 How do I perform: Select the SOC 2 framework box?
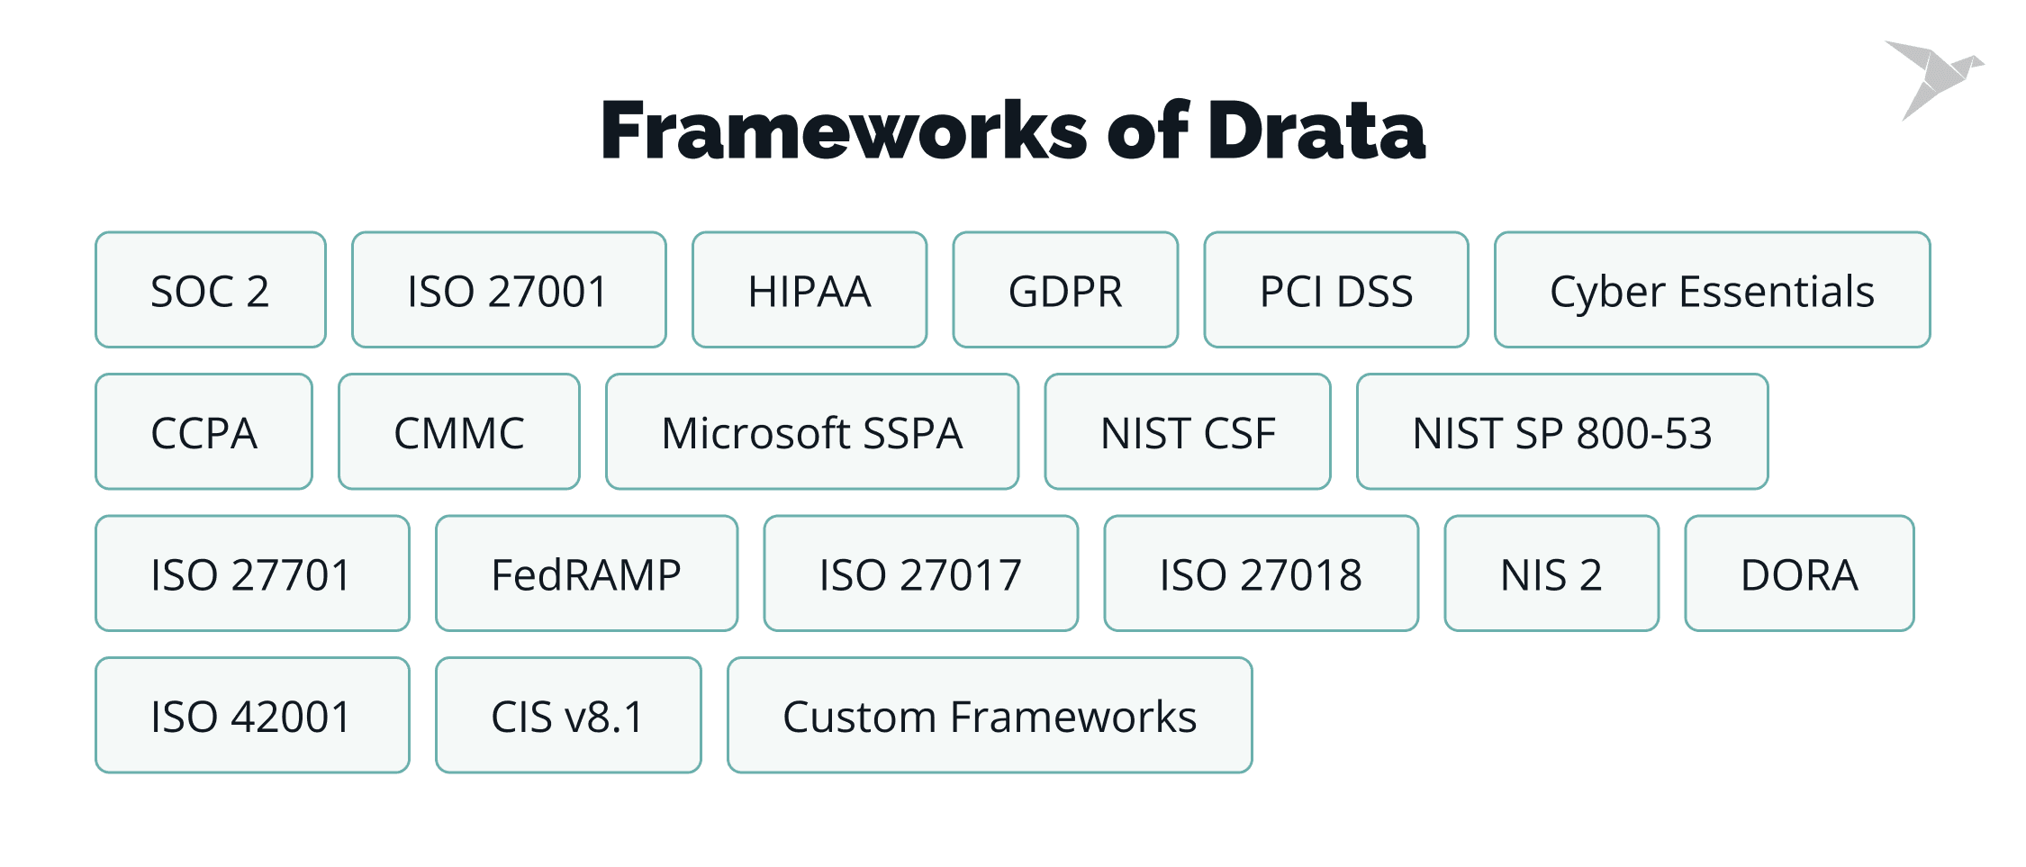(x=211, y=290)
